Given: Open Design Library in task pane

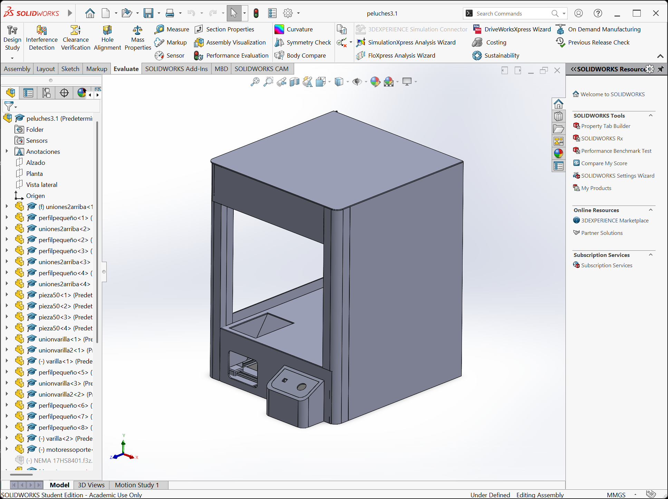Looking at the screenshot, I should [x=558, y=116].
